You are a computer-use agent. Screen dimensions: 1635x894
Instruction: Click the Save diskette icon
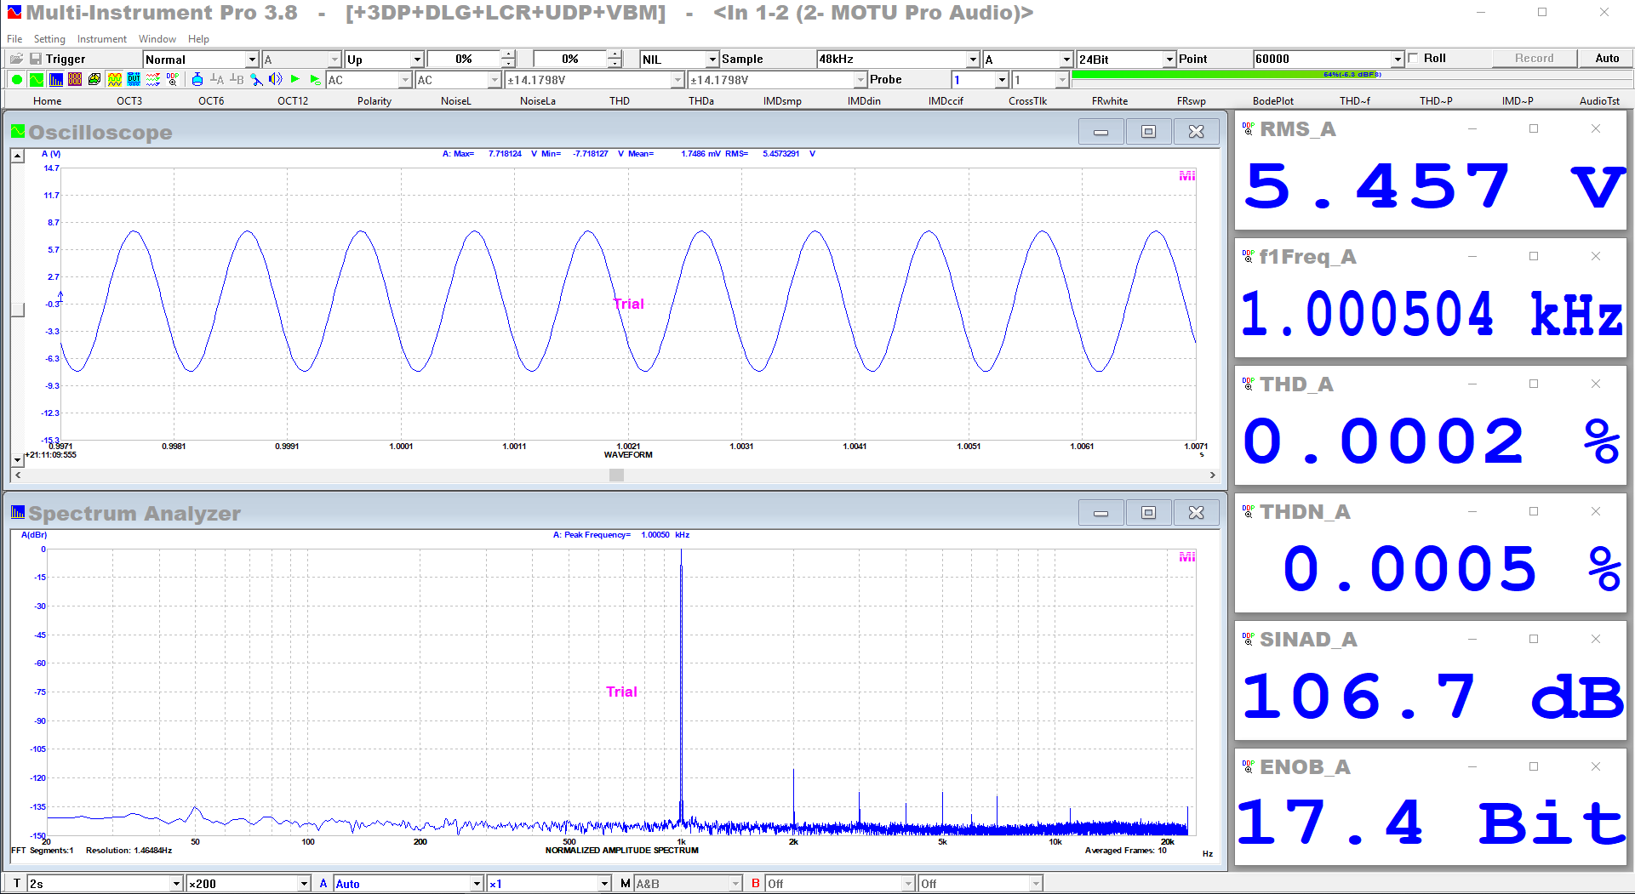tap(36, 59)
